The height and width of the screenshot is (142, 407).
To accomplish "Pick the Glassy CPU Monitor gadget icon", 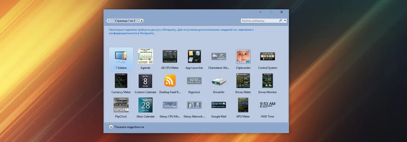I will [170, 105].
